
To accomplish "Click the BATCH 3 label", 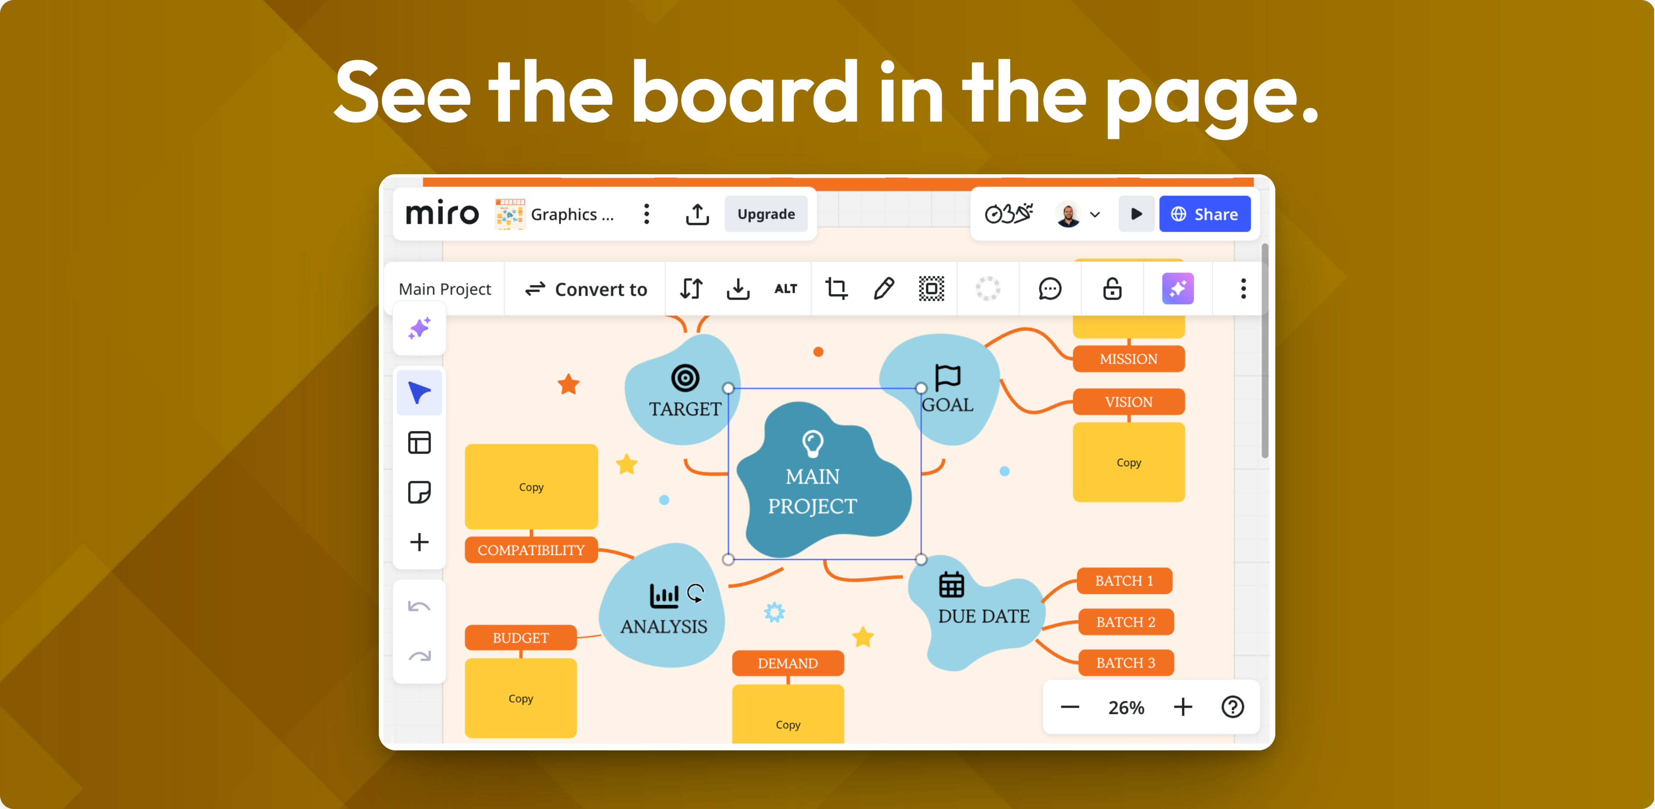I will tap(1126, 663).
